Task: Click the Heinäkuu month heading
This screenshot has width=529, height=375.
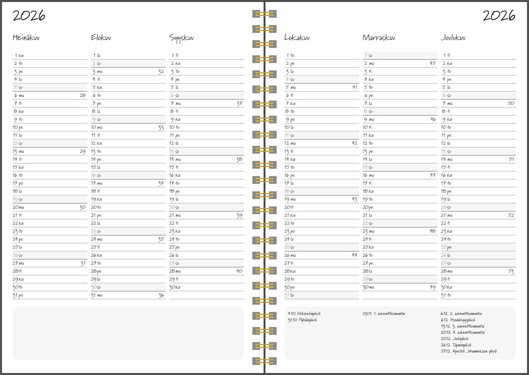Action: [x=26, y=38]
